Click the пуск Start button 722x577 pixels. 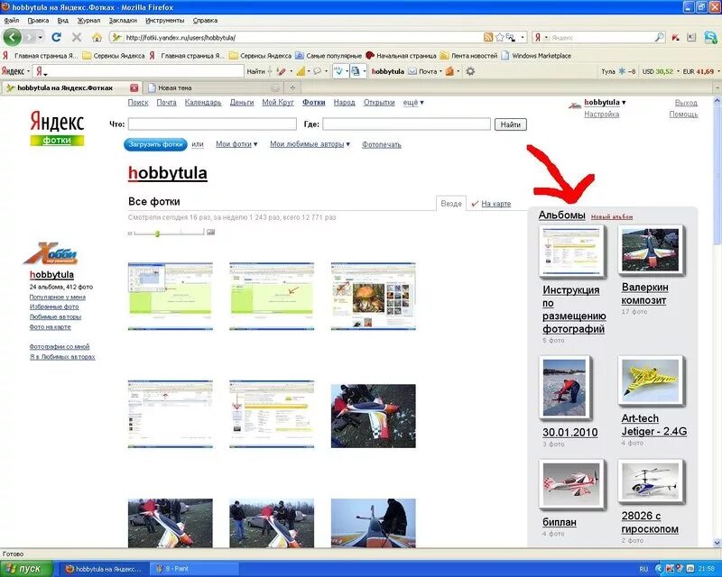coord(27,569)
